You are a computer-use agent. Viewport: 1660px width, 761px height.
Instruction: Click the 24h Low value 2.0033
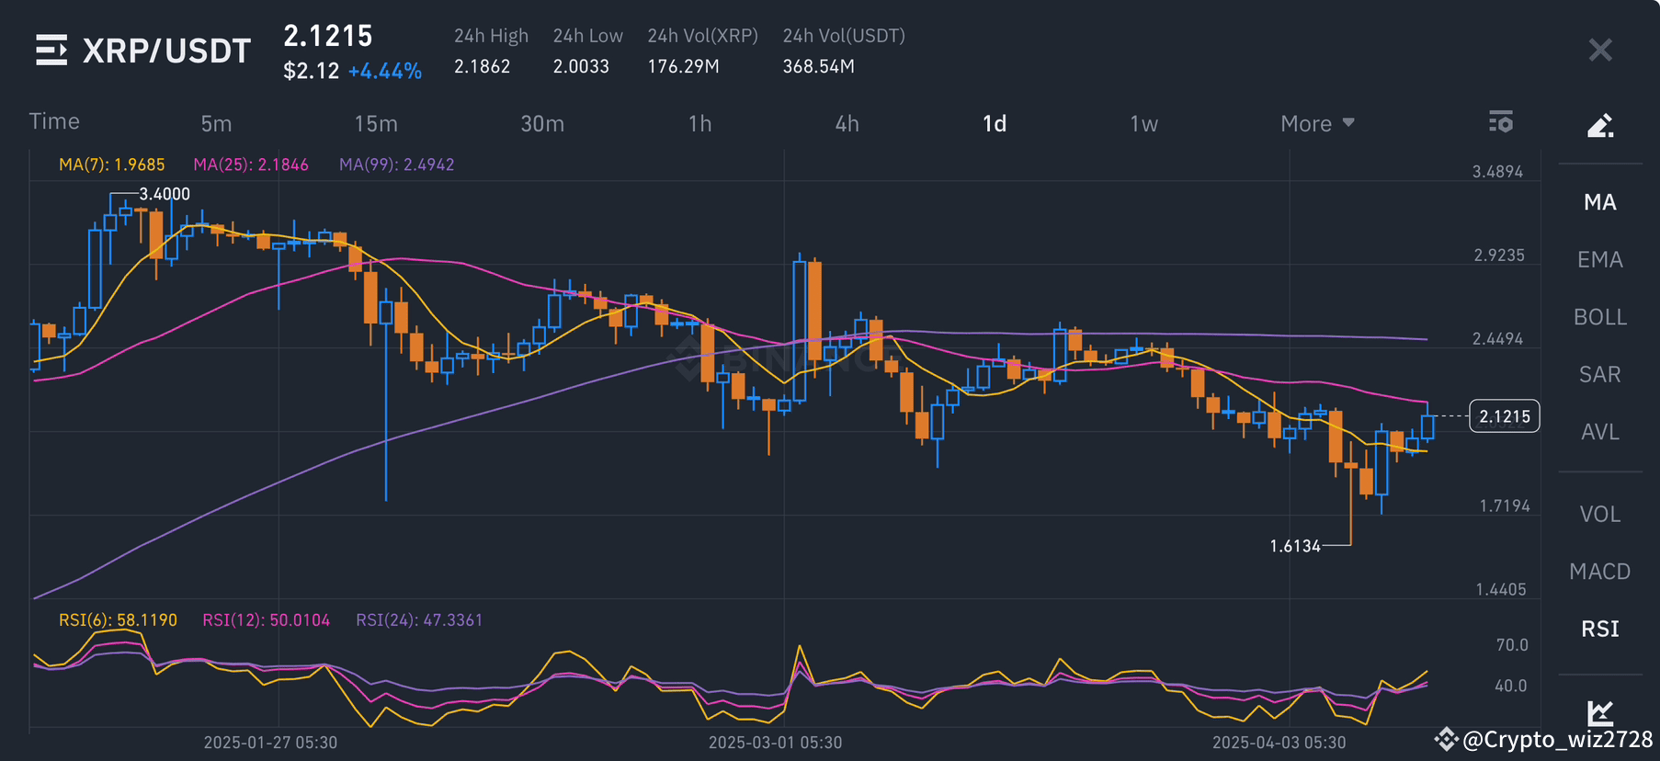[581, 66]
